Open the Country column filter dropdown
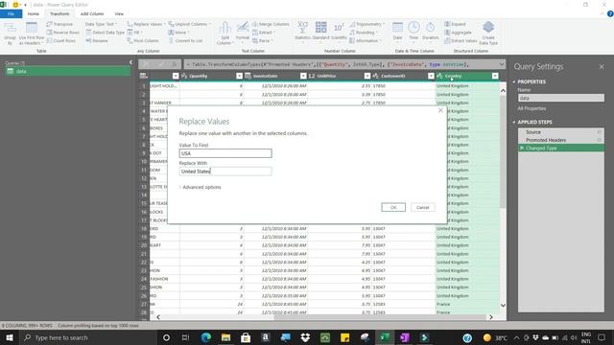This screenshot has height=345, width=614. [x=495, y=76]
